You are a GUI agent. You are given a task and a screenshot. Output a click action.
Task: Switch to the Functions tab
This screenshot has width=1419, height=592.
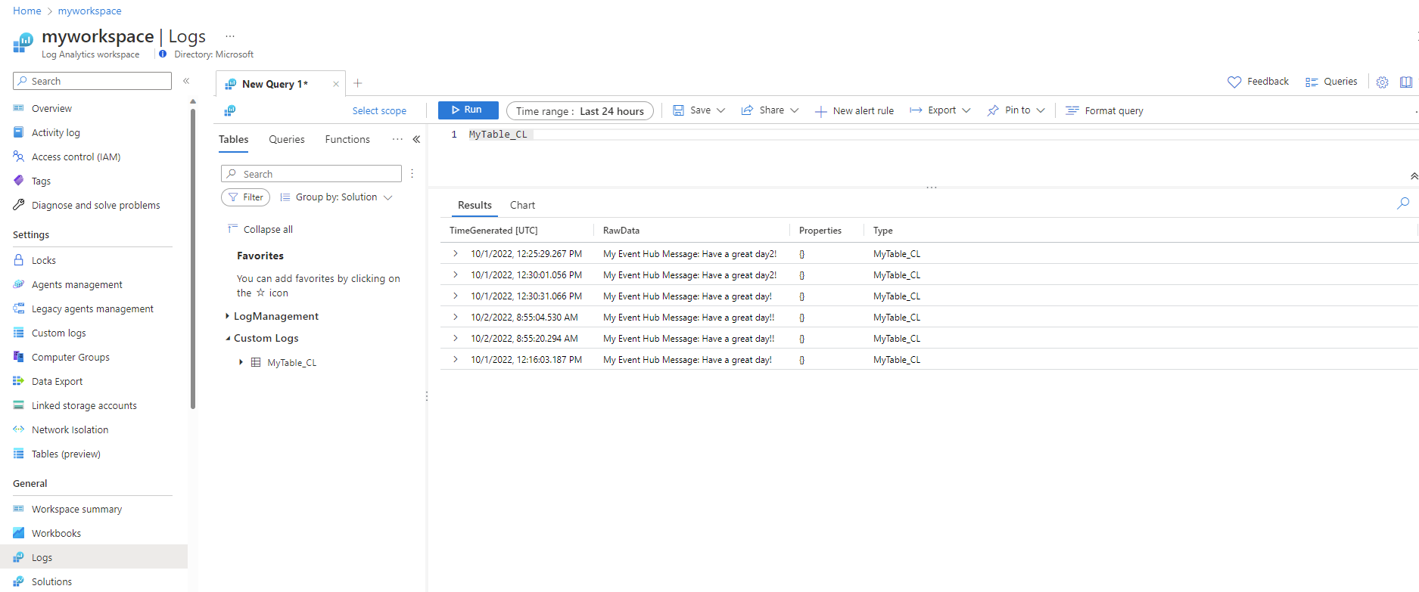[347, 139]
